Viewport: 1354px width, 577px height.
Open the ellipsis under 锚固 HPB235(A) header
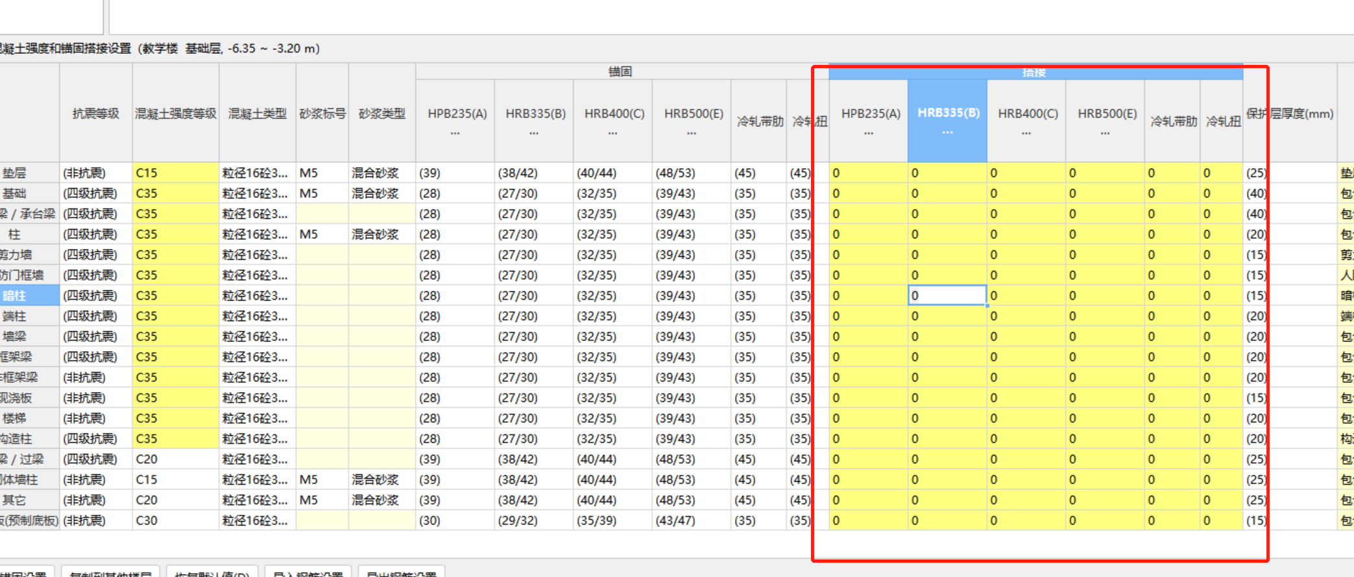pos(455,133)
